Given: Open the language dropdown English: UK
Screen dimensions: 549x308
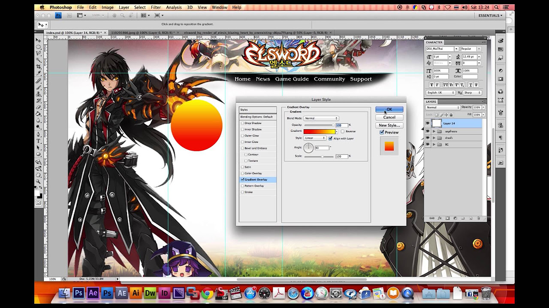Looking at the screenshot, I should coord(440,92).
